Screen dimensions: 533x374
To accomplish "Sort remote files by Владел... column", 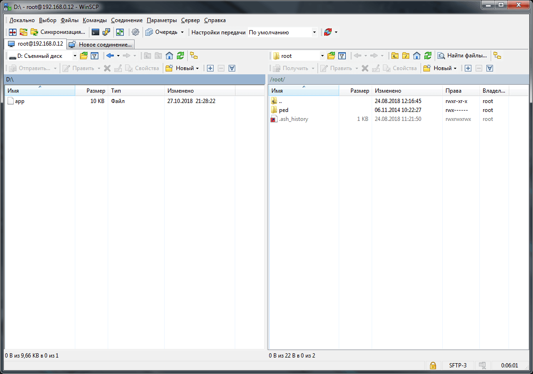I will tap(494, 91).
